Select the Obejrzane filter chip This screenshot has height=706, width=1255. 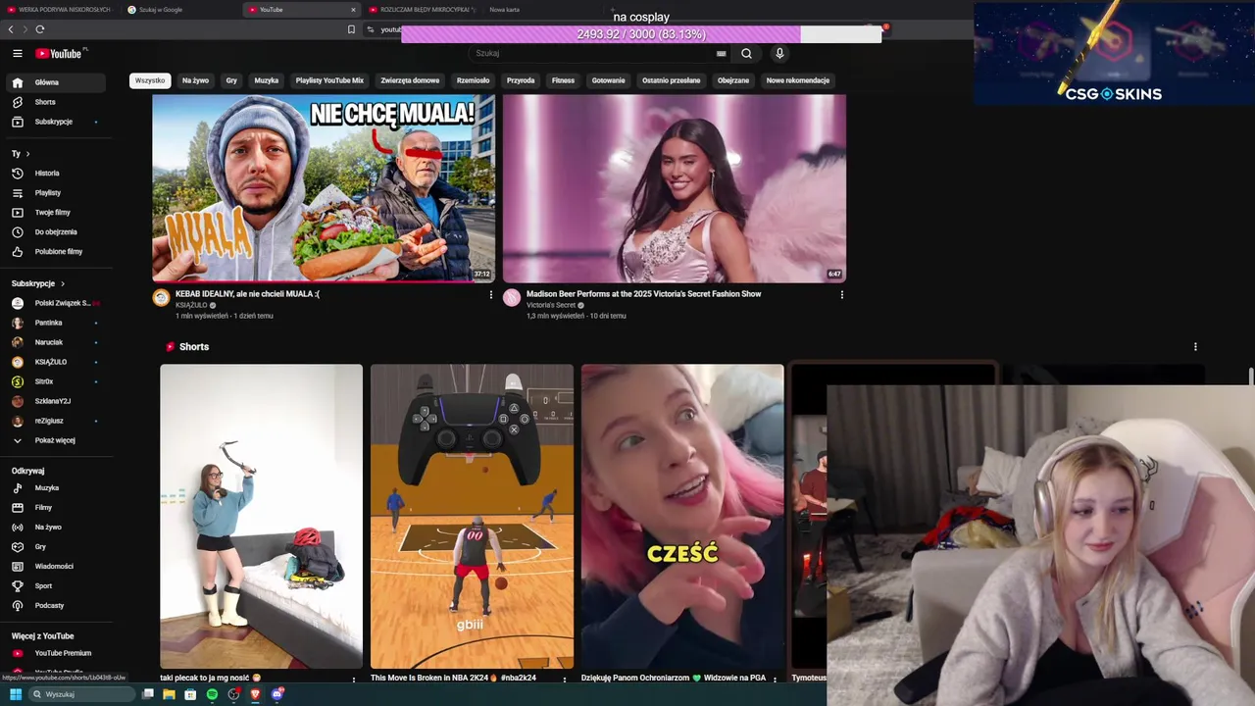point(733,80)
